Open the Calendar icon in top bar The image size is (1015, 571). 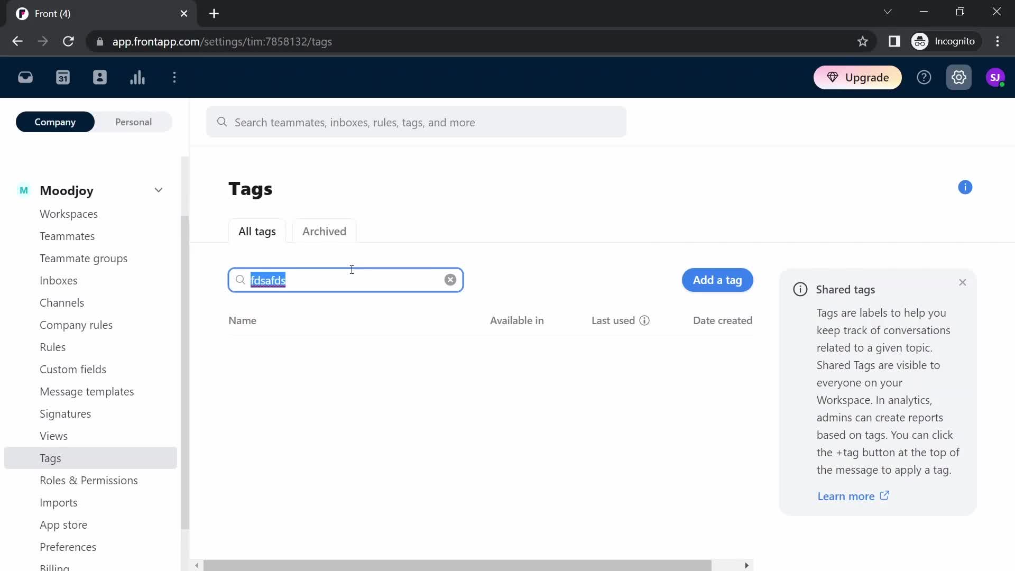pos(63,78)
